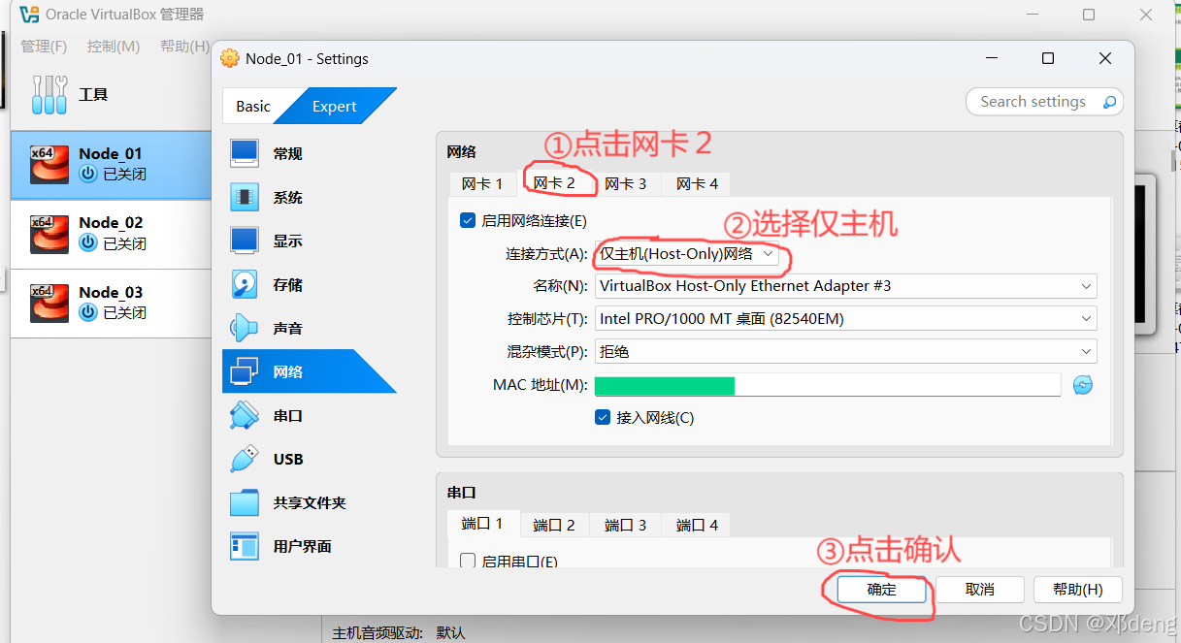The width and height of the screenshot is (1181, 643).
Task: Open the 控制芯片 adapter type dropdown
Action: (x=845, y=318)
